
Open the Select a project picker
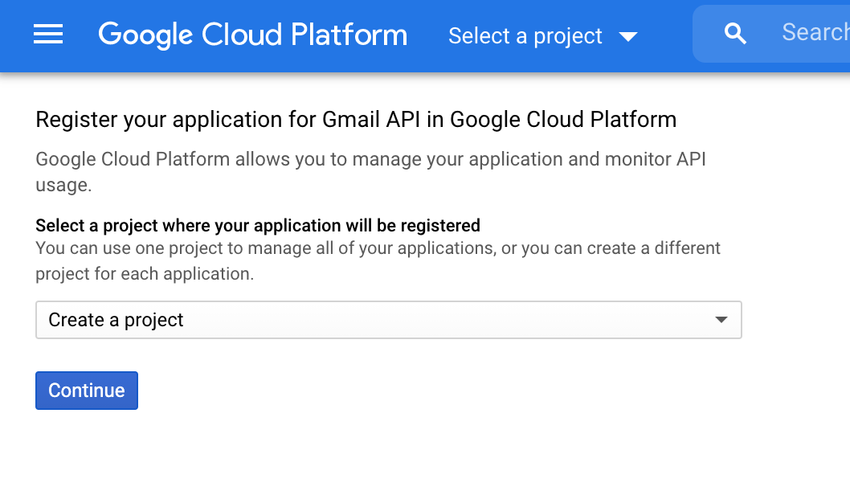click(542, 36)
